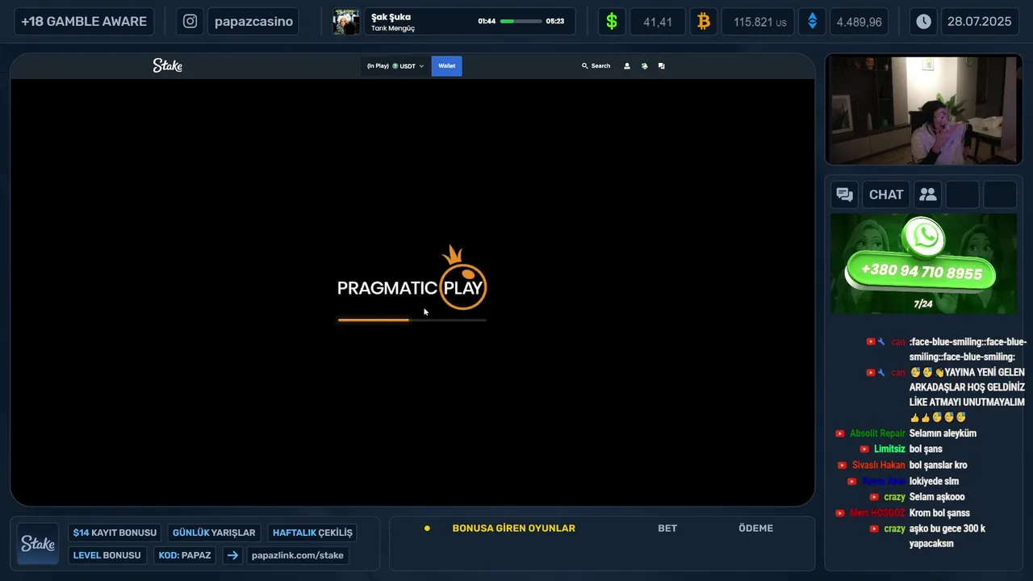Click the webcam video feed

(924, 110)
